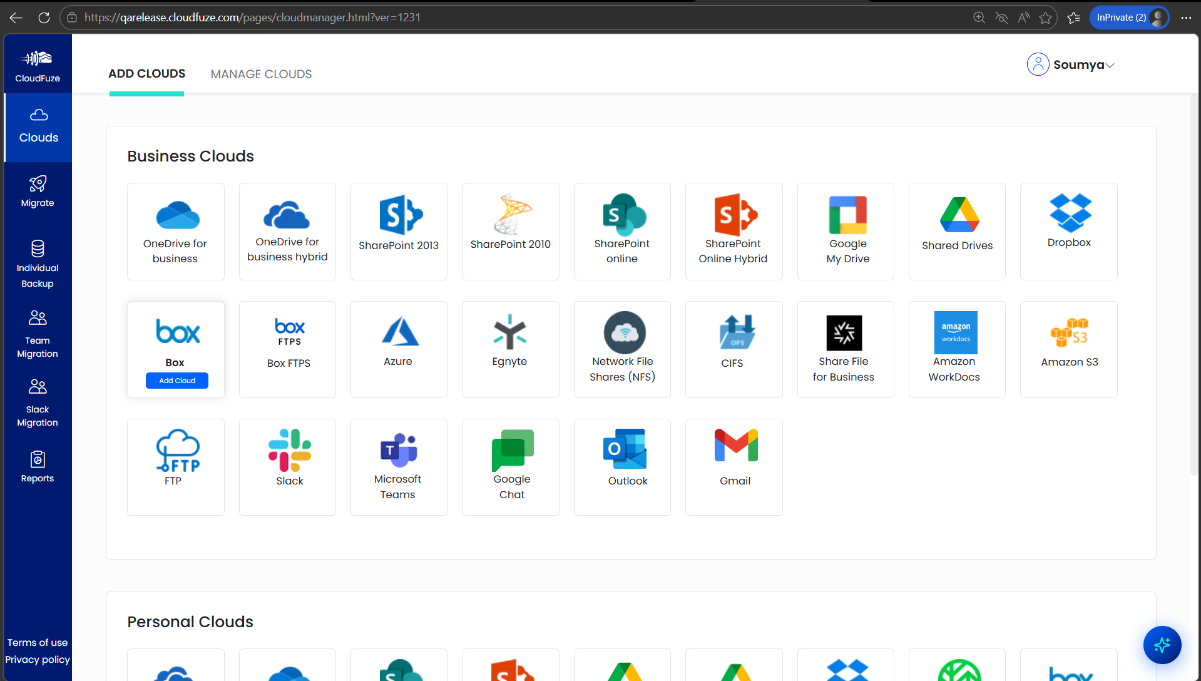Click the floating AI assistant sparkle button

pyautogui.click(x=1162, y=645)
